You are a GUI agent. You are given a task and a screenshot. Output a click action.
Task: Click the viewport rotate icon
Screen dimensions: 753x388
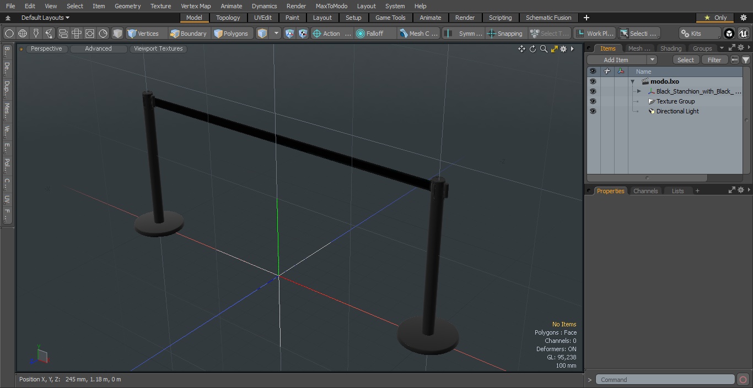click(533, 49)
